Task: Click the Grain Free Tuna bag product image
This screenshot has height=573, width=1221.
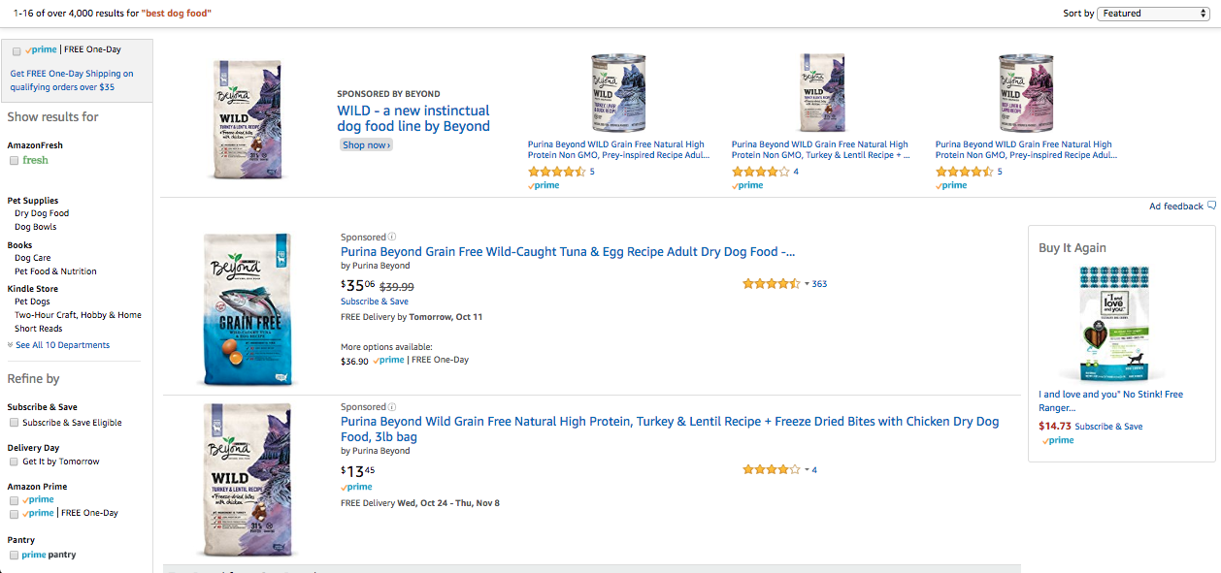Action: pos(241,309)
